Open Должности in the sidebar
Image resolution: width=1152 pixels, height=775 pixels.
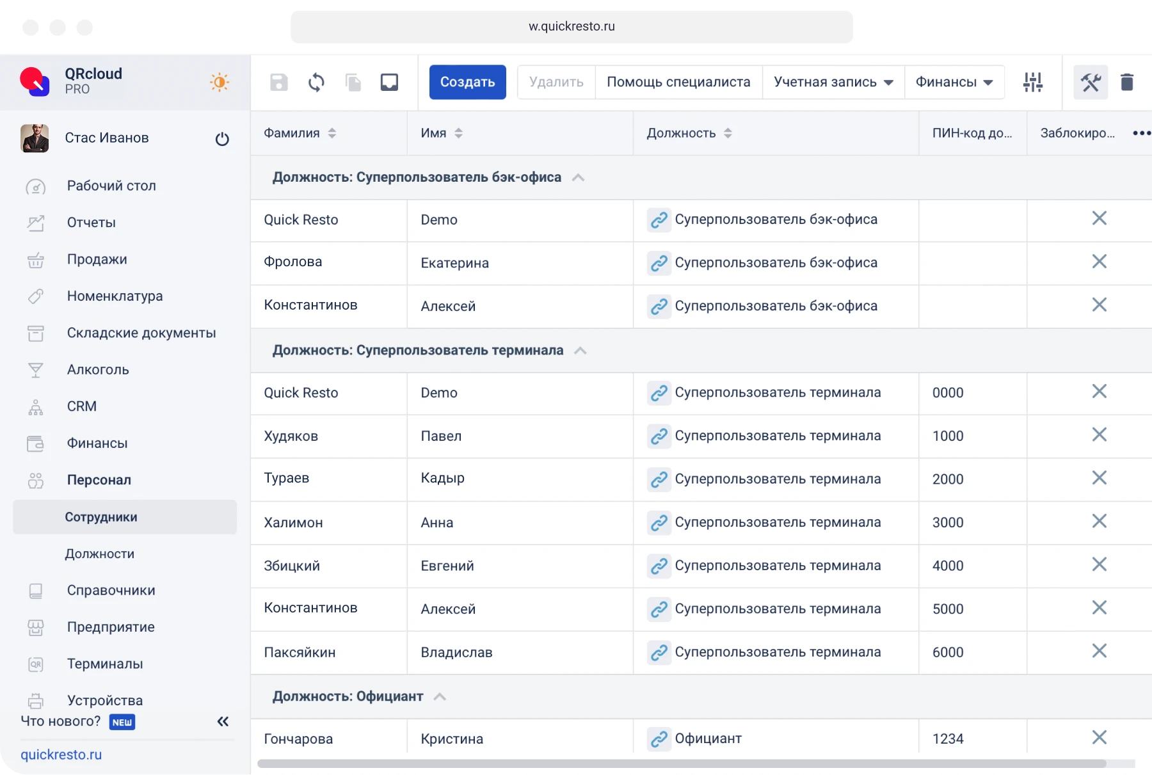tap(100, 554)
